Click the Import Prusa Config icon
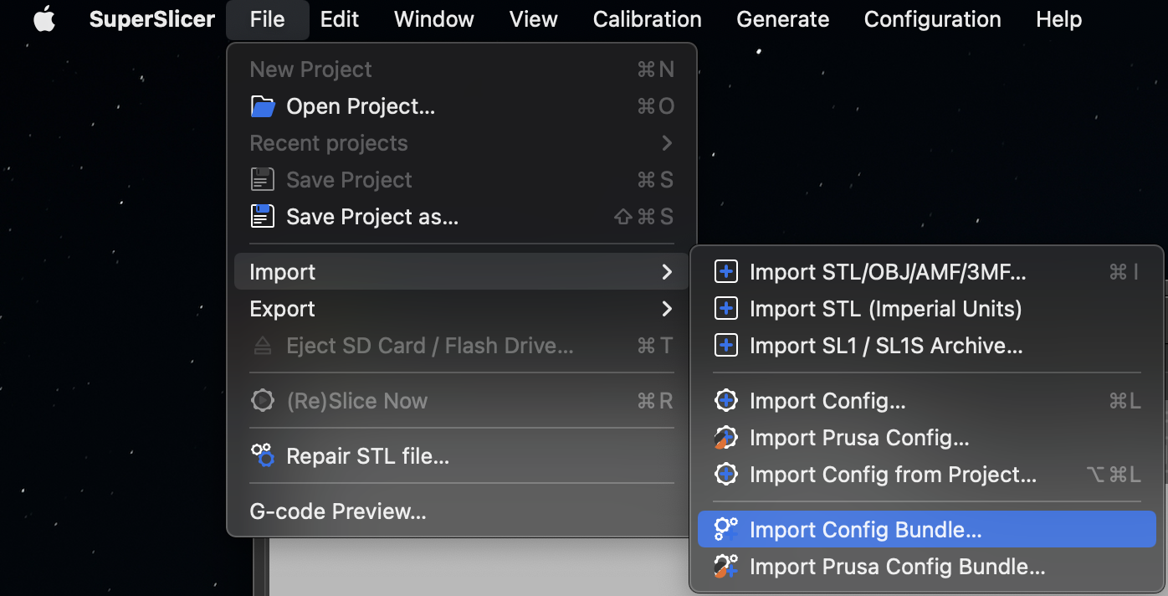Screen dimensions: 1168x596 point(725,437)
